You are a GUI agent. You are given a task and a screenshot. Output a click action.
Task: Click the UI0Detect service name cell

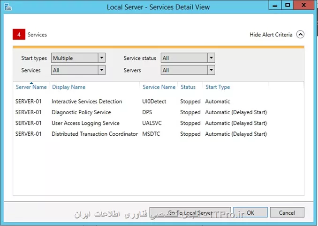point(154,102)
